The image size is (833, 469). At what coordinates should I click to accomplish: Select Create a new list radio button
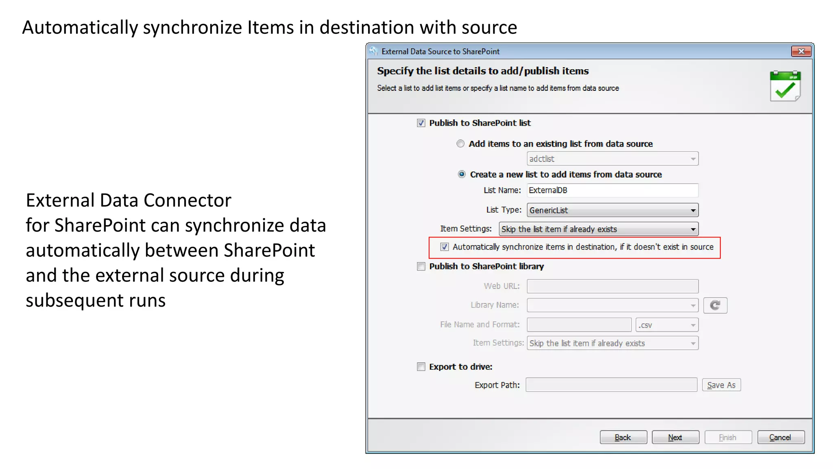[462, 174]
